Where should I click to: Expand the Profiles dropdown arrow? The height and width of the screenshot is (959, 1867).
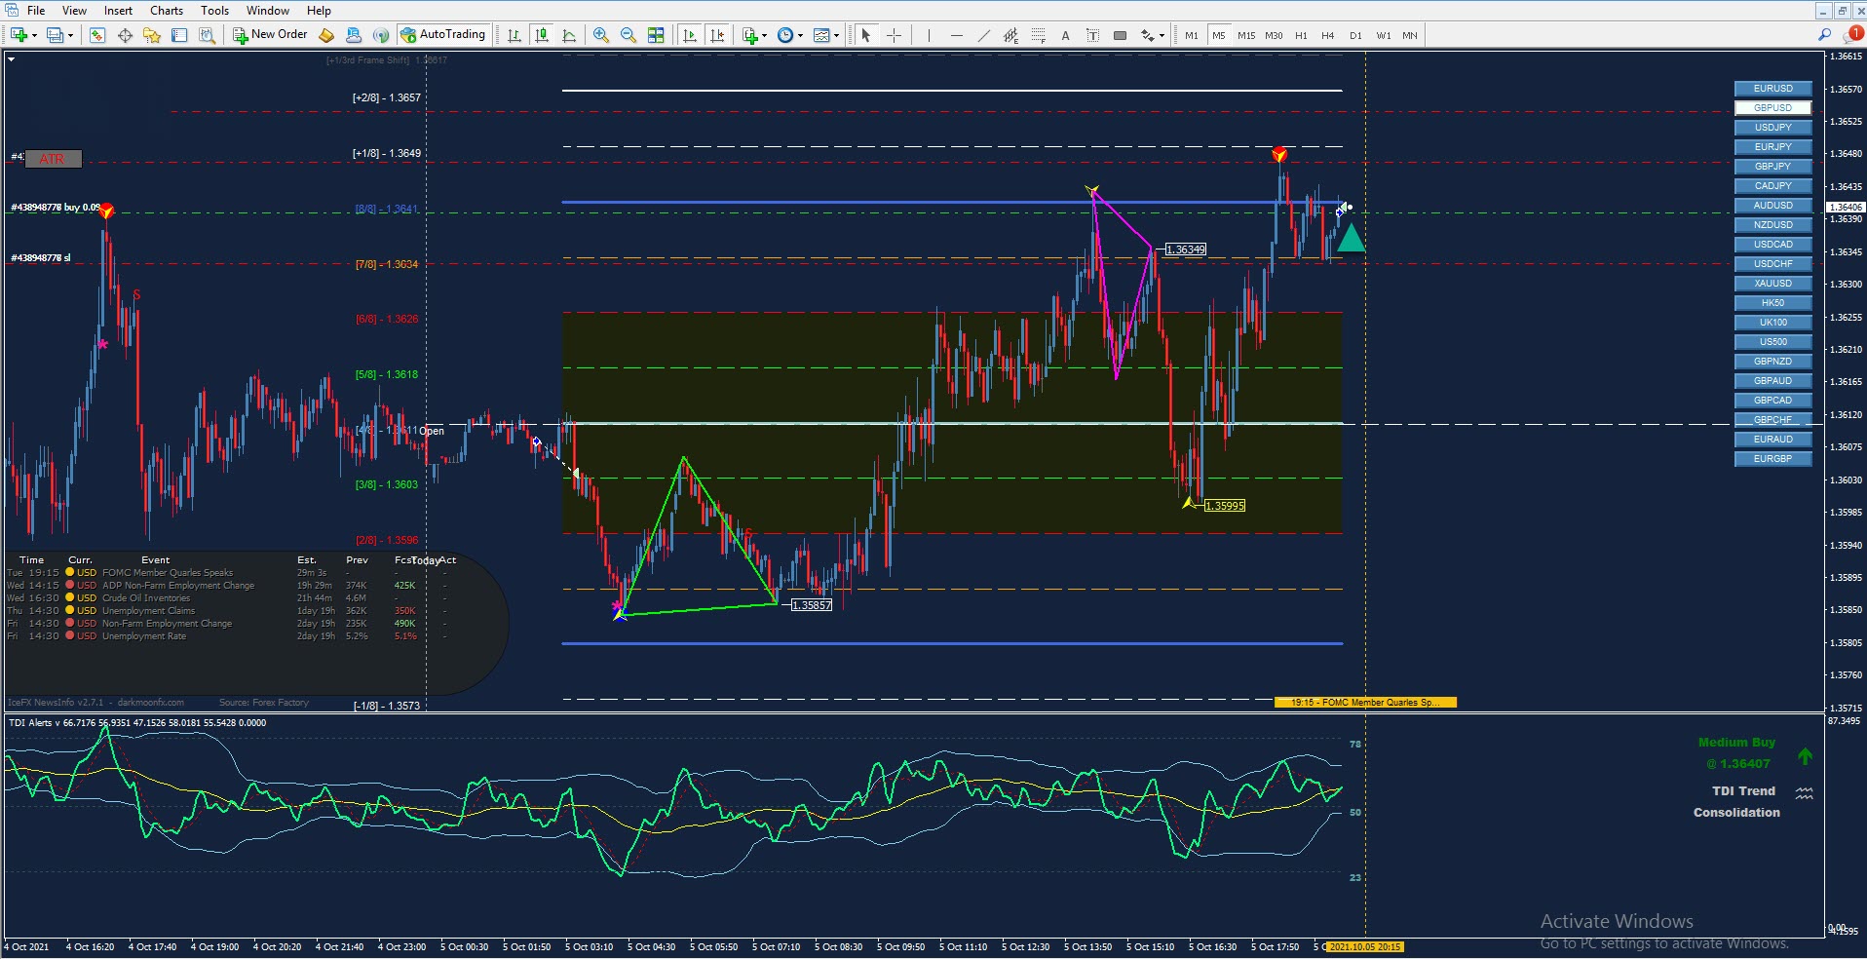71,36
